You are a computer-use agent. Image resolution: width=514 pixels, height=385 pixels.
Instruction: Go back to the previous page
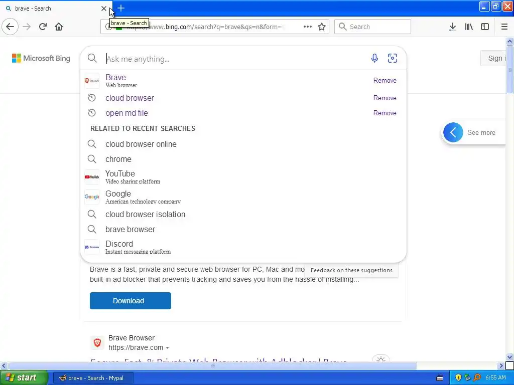tap(10, 27)
